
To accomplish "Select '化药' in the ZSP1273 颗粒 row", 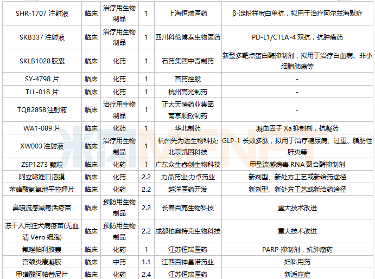I will (119, 164).
